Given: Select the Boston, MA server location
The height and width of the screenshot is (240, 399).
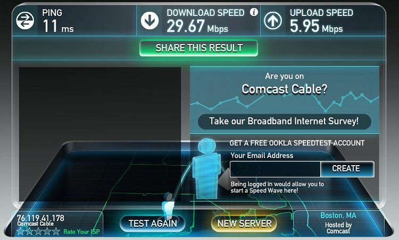Looking at the screenshot, I should tap(338, 216).
